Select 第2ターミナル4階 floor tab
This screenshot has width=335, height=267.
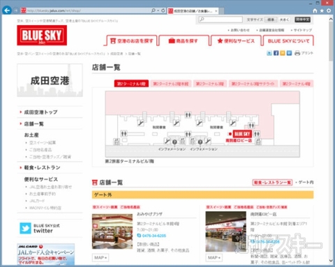[x=297, y=84]
